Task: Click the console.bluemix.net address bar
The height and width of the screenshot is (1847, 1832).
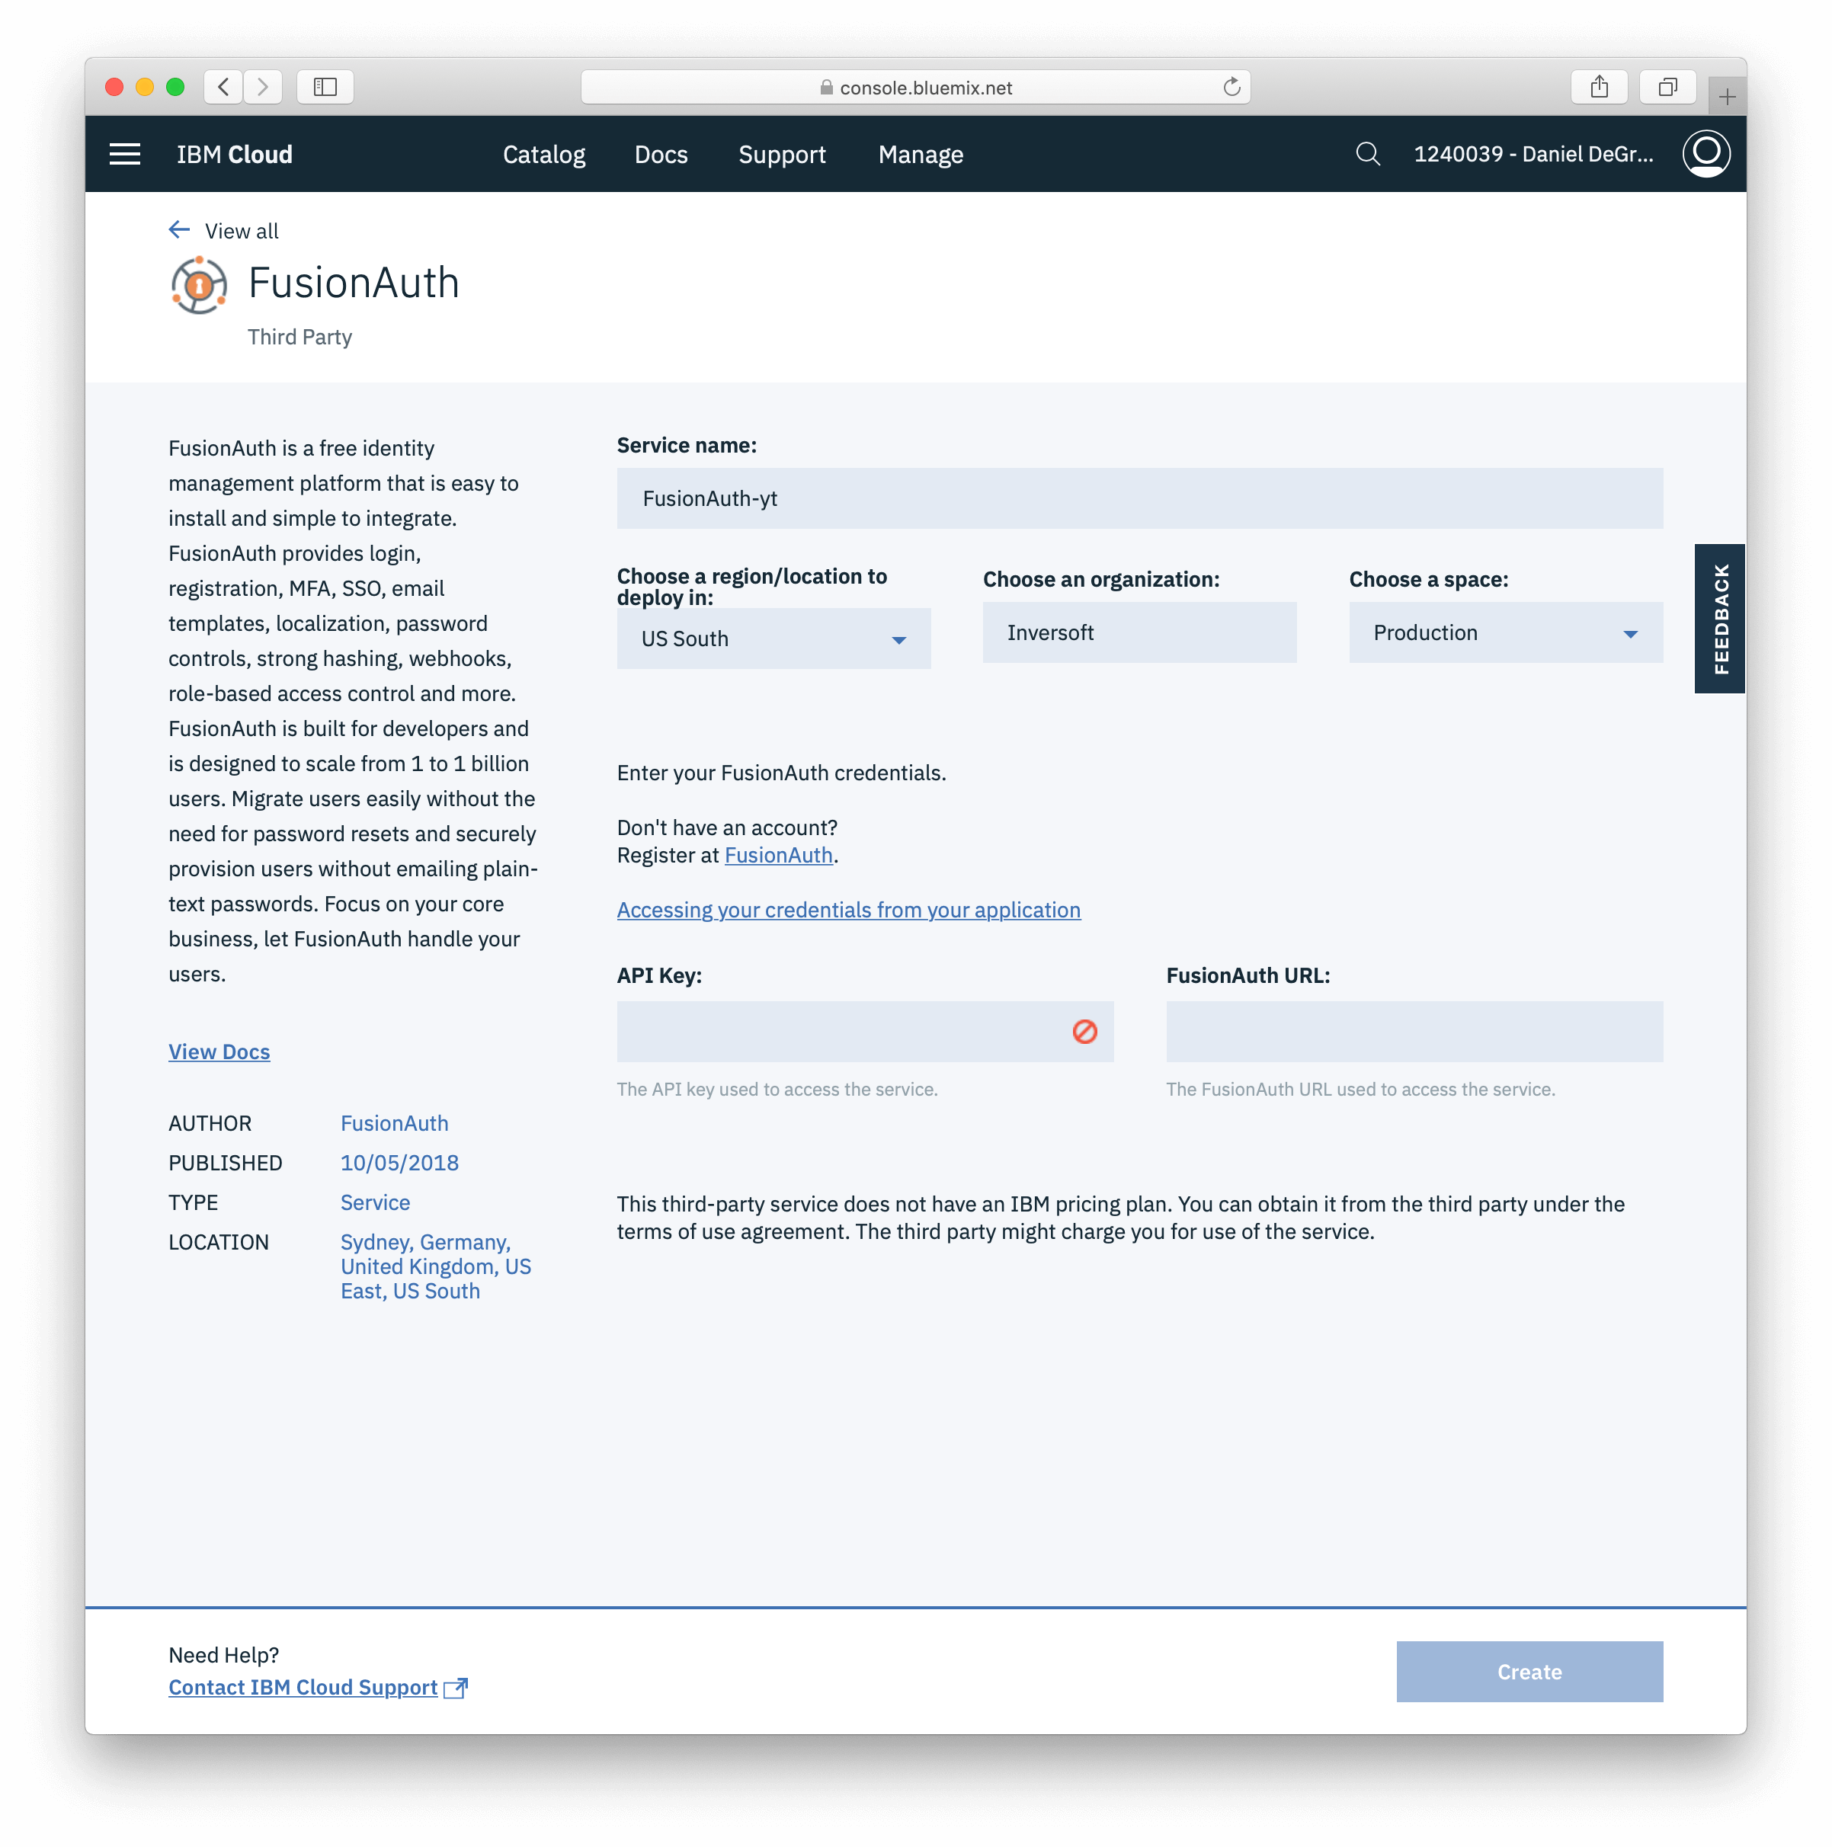Action: tap(915, 87)
